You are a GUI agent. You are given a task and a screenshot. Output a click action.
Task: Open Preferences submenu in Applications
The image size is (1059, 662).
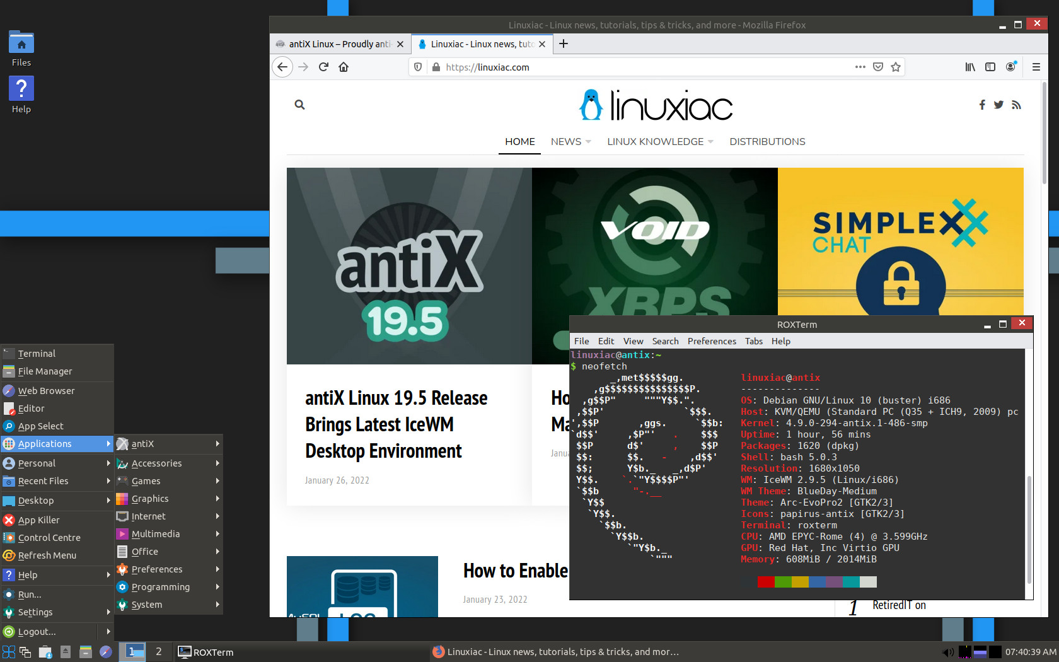[168, 569]
